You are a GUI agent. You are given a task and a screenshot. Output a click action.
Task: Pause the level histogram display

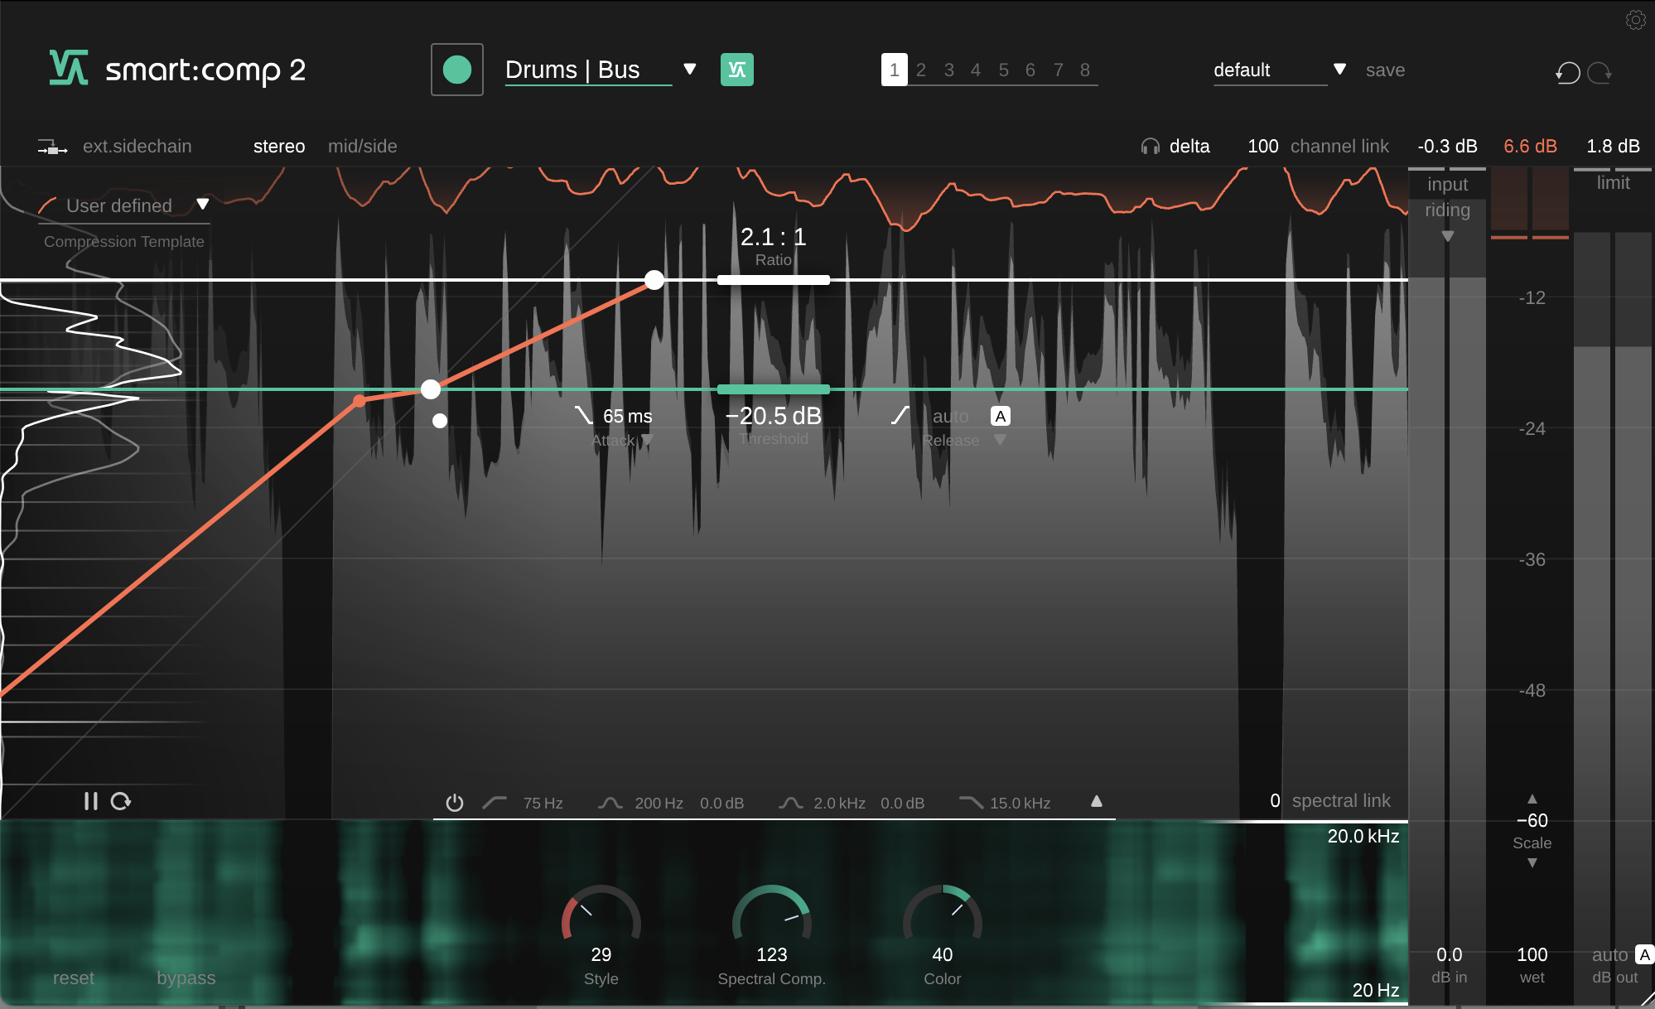(90, 801)
